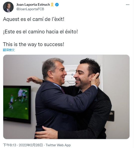Image resolution: width=134 pixels, height=148 pixels.
Task: Click the tactics whiteboard in the photo background
Action: point(71,74)
